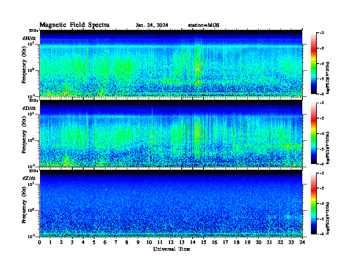
Task: Click the "9" tick on the Universal Time axis
Action: point(138,242)
